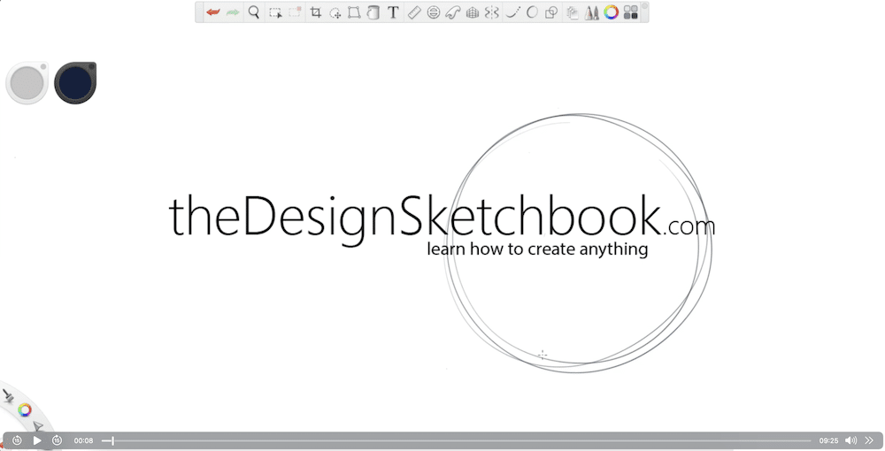Click the Deselect tool icon
The image size is (885, 451).
coord(295,12)
